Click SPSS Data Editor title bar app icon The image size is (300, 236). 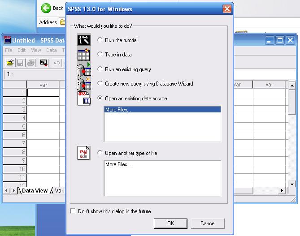pos(7,40)
